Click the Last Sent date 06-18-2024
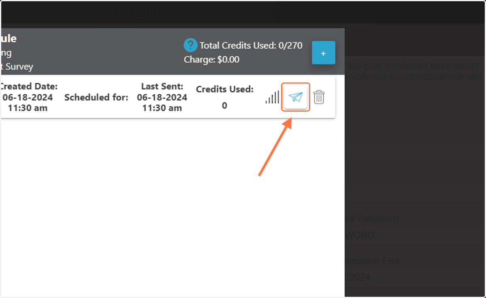Screen dimensions: 486x298 click(162, 97)
